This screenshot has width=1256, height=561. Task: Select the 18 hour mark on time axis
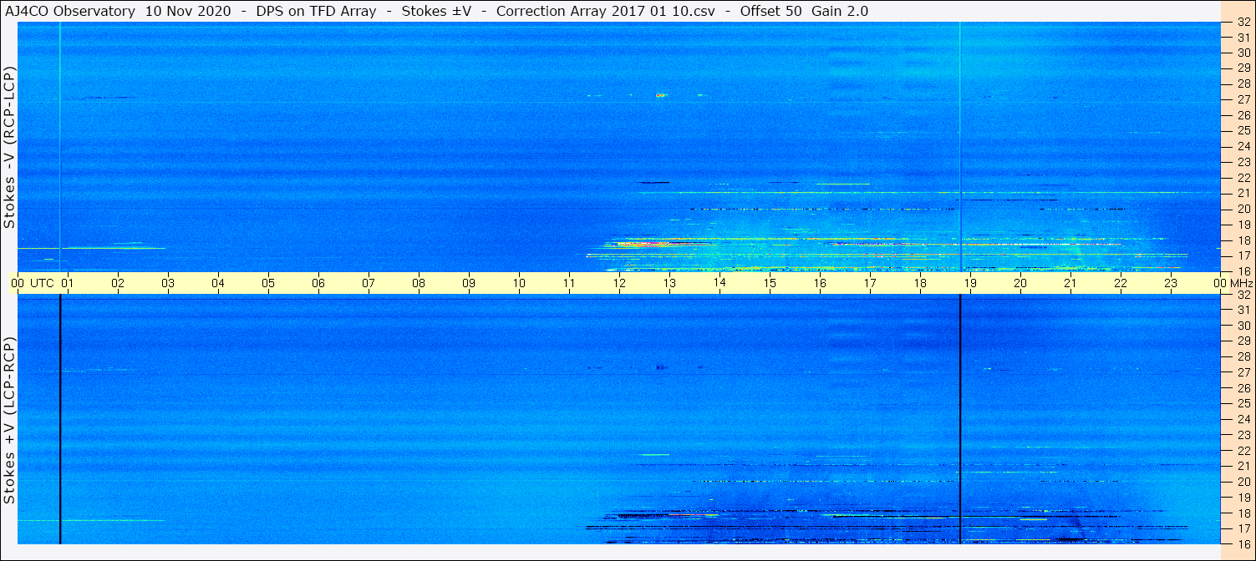coord(920,283)
